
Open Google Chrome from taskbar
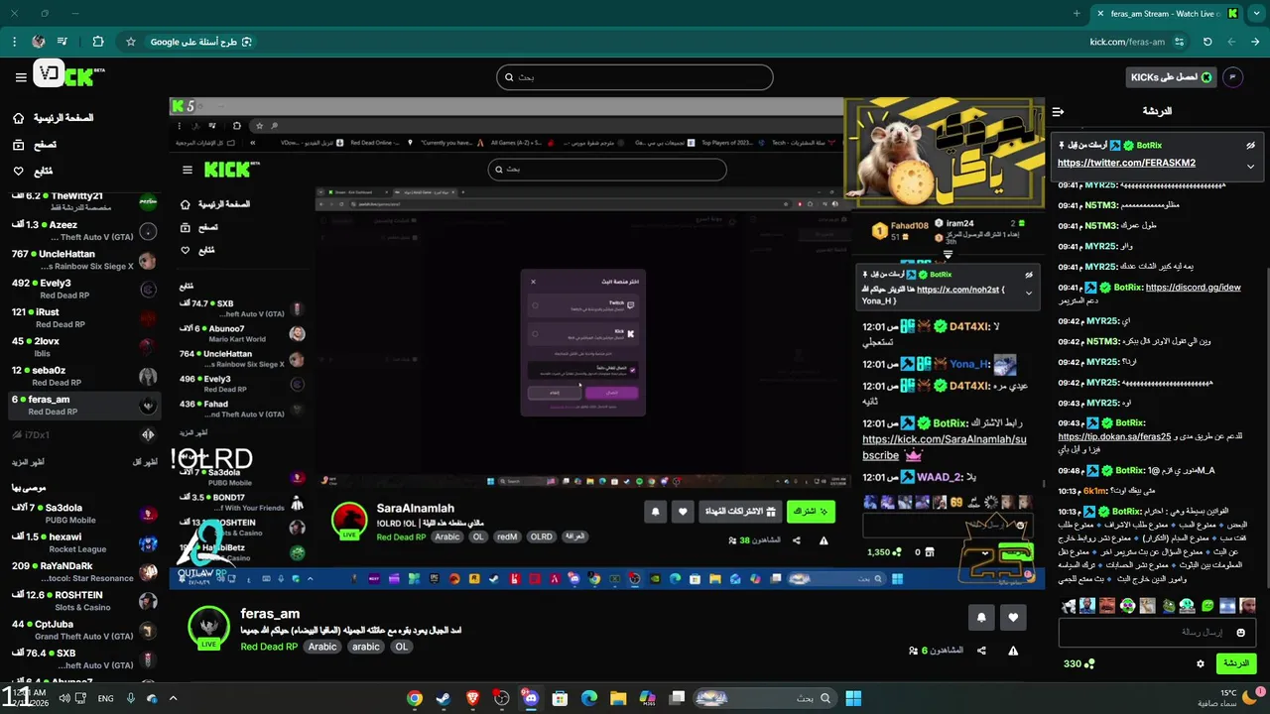coord(415,698)
